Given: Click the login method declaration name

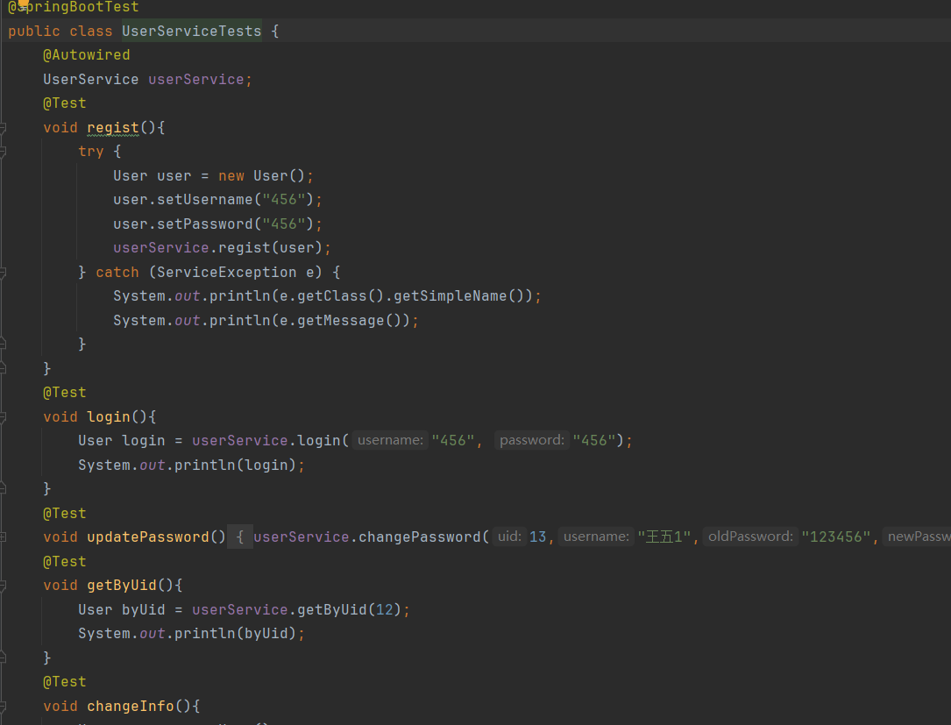Looking at the screenshot, I should [x=109, y=416].
